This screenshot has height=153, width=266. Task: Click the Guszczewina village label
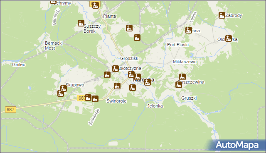pyautogui.click(x=191, y=82)
